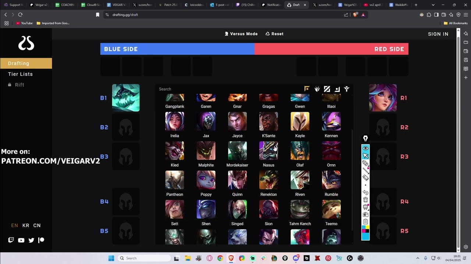Click the Windows taskbar Search box
Viewport: 471px width, 264px height.
coord(145,258)
